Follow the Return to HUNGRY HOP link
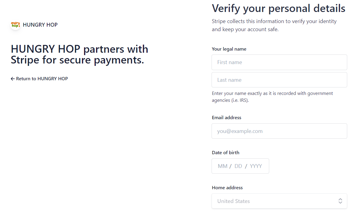 point(42,79)
